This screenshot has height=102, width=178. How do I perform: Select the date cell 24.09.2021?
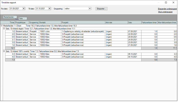134,40
